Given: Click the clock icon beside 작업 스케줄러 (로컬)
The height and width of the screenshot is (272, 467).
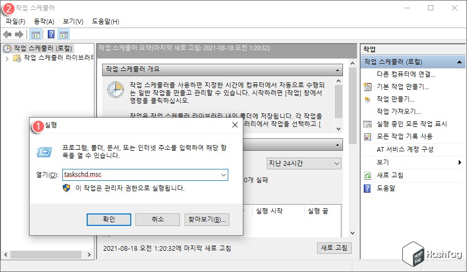Looking at the screenshot, I should click(x=7, y=49).
